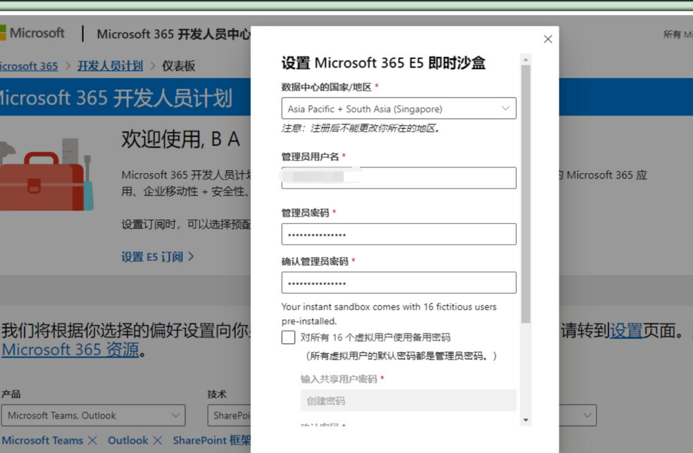
Task: Click the dialog vertical scrollbar thumb
Action: [526, 194]
